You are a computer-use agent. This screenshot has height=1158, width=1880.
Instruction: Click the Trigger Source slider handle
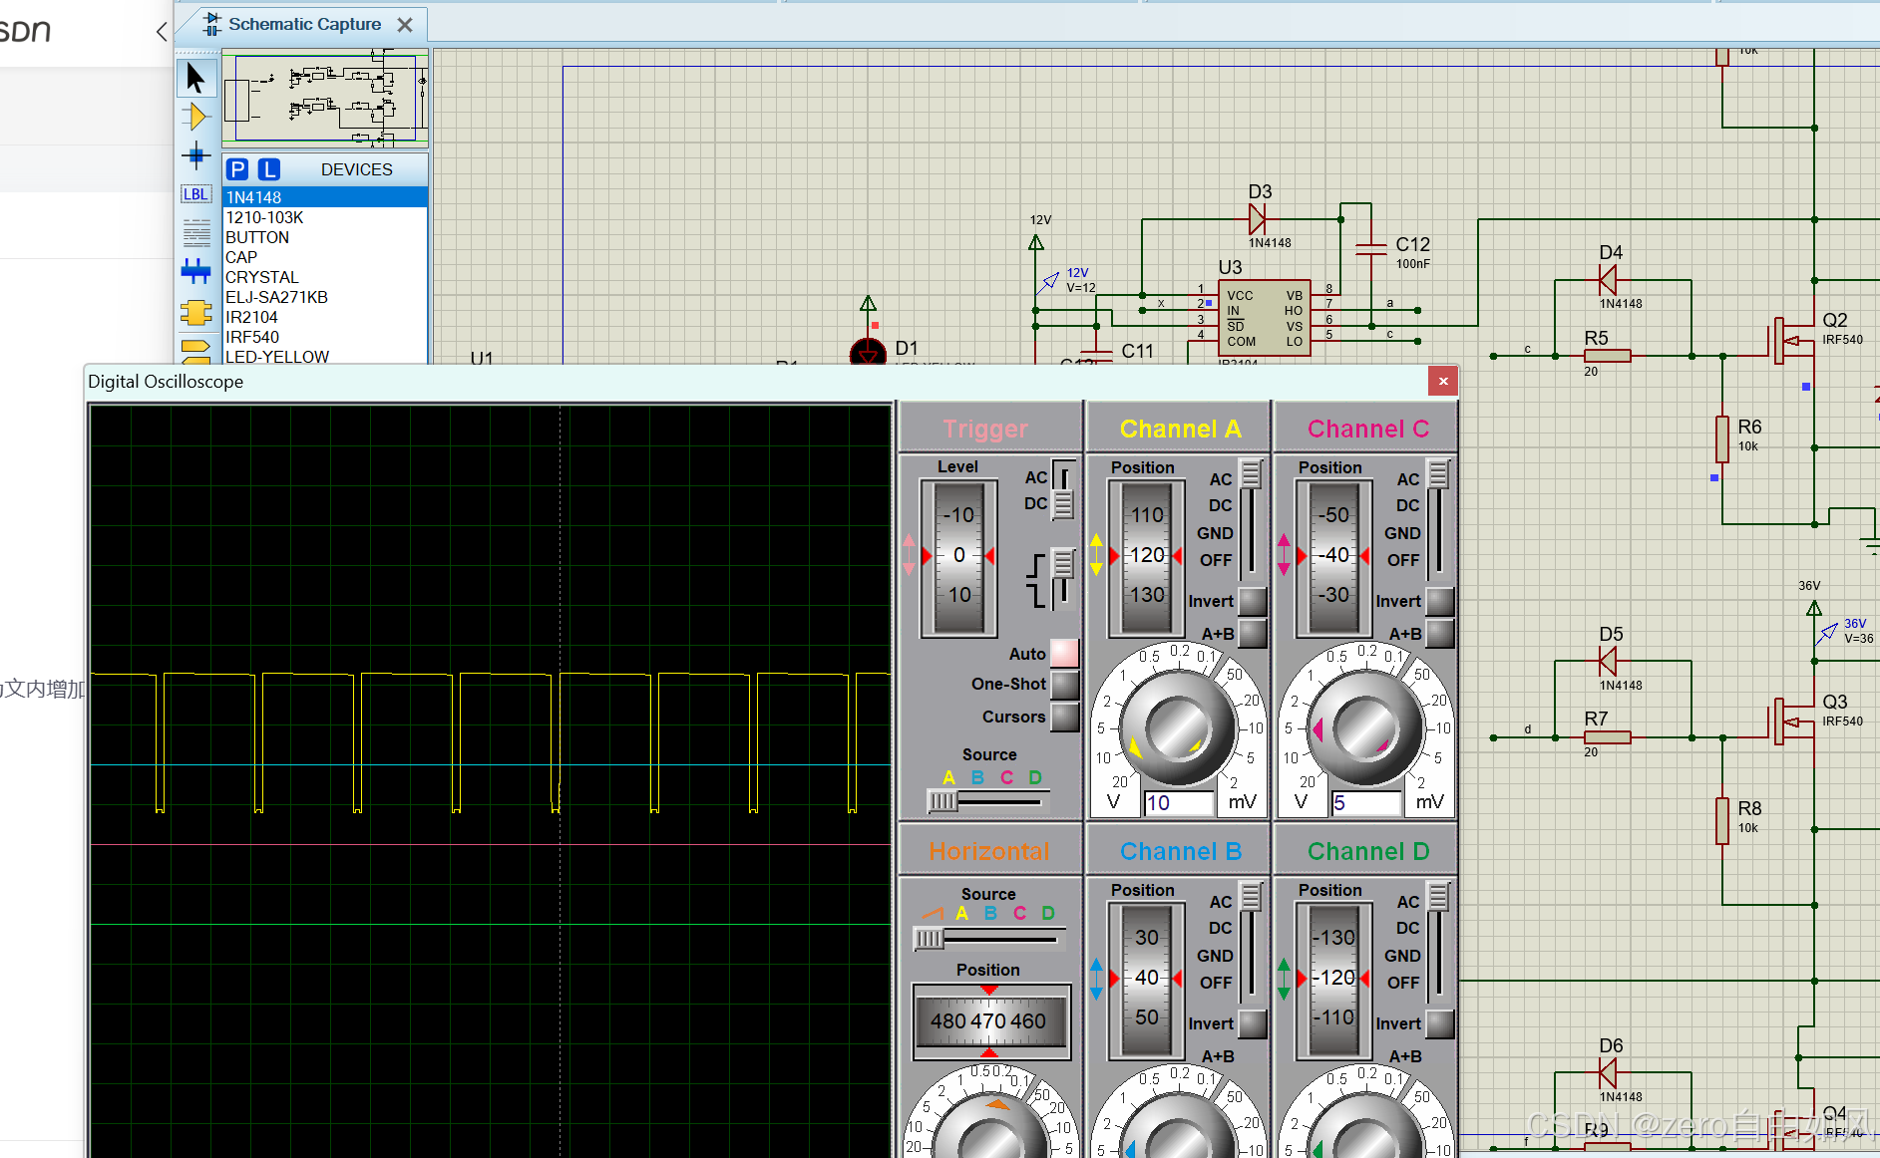click(x=940, y=800)
